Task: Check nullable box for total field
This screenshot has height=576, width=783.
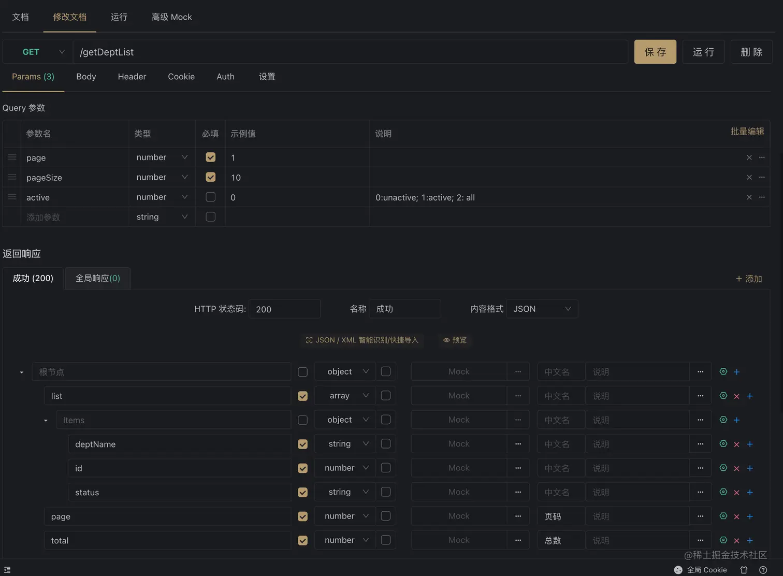Action: click(386, 540)
